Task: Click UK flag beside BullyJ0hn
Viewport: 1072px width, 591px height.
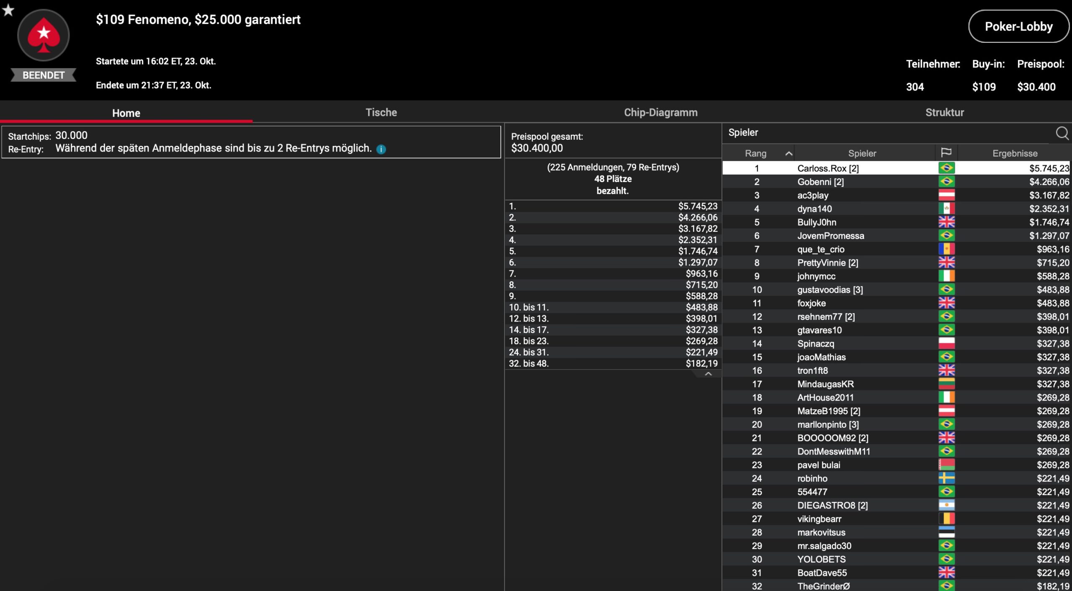Action: (x=946, y=222)
